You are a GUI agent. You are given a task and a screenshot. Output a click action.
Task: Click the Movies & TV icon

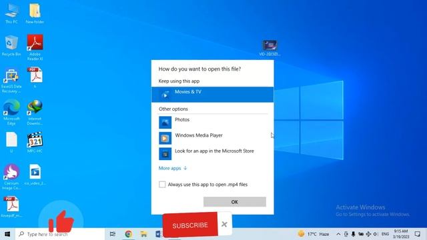pyautogui.click(x=165, y=95)
